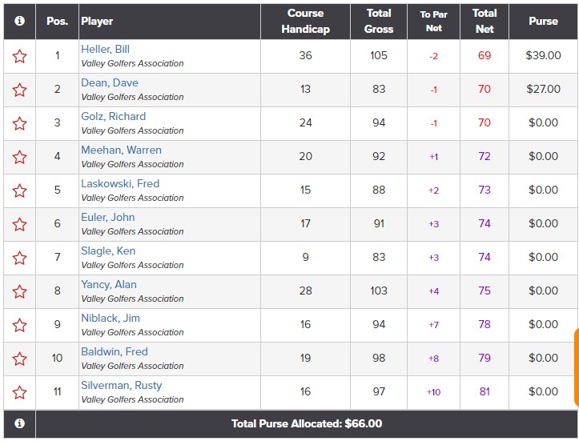Screen dimensions: 579x441
Task: Toggle the favorite star for Dave Dean
Action: click(19, 90)
